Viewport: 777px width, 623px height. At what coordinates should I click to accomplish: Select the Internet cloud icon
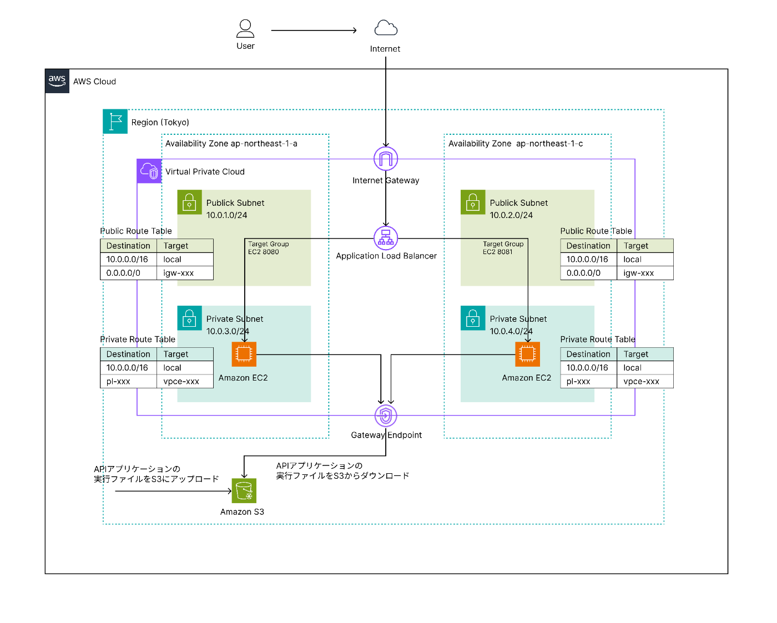(x=386, y=28)
